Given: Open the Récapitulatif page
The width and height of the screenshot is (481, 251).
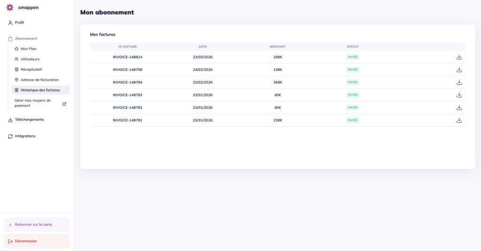Looking at the screenshot, I should 31,69.
